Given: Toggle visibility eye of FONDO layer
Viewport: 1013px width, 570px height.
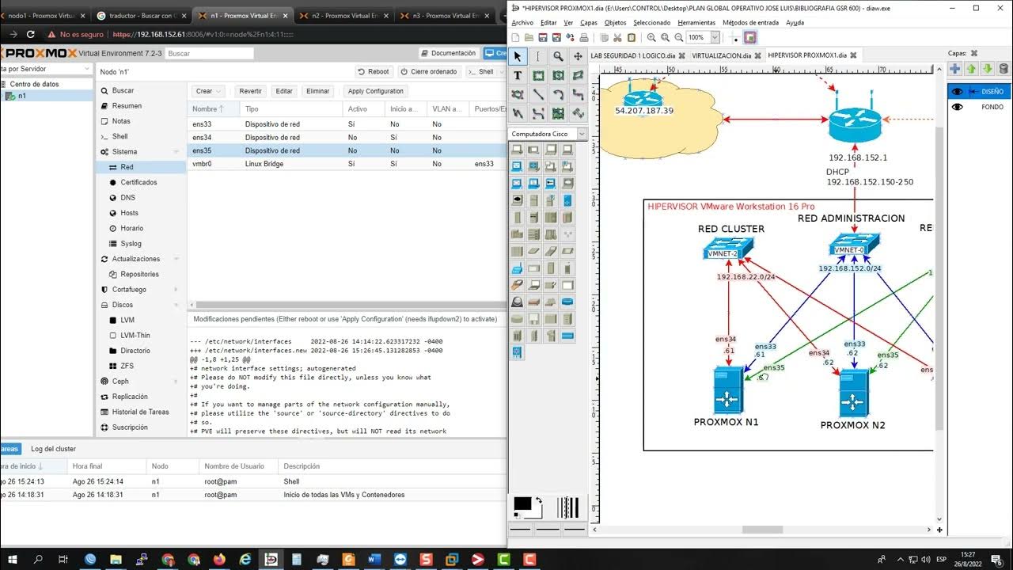Looking at the screenshot, I should coord(958,107).
